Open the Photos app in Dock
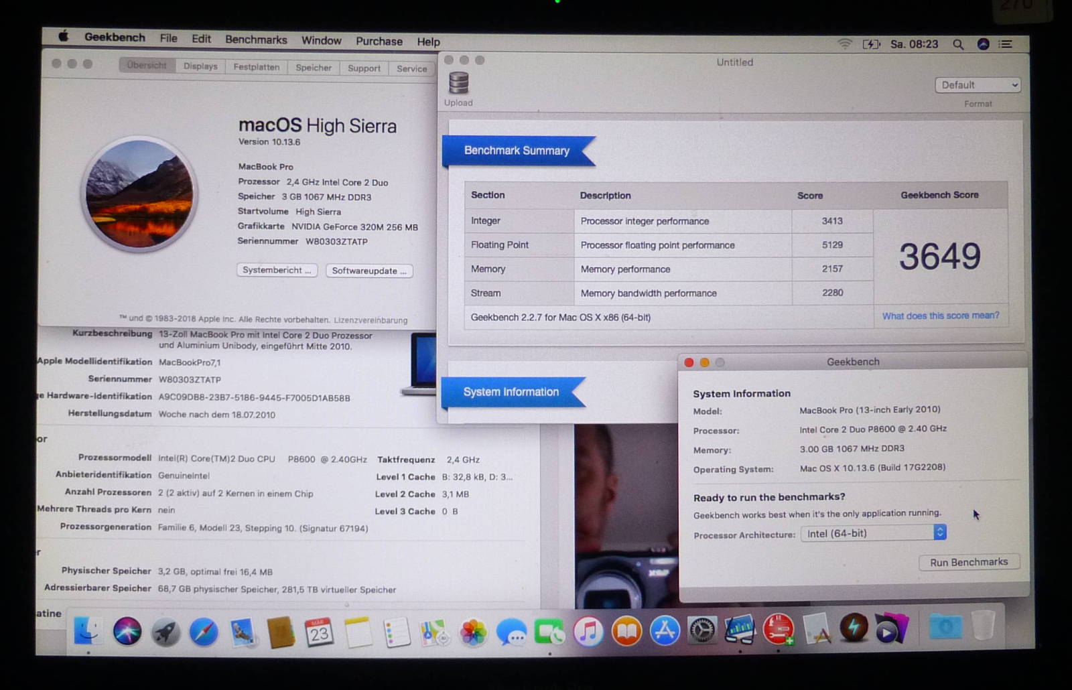 tap(473, 632)
